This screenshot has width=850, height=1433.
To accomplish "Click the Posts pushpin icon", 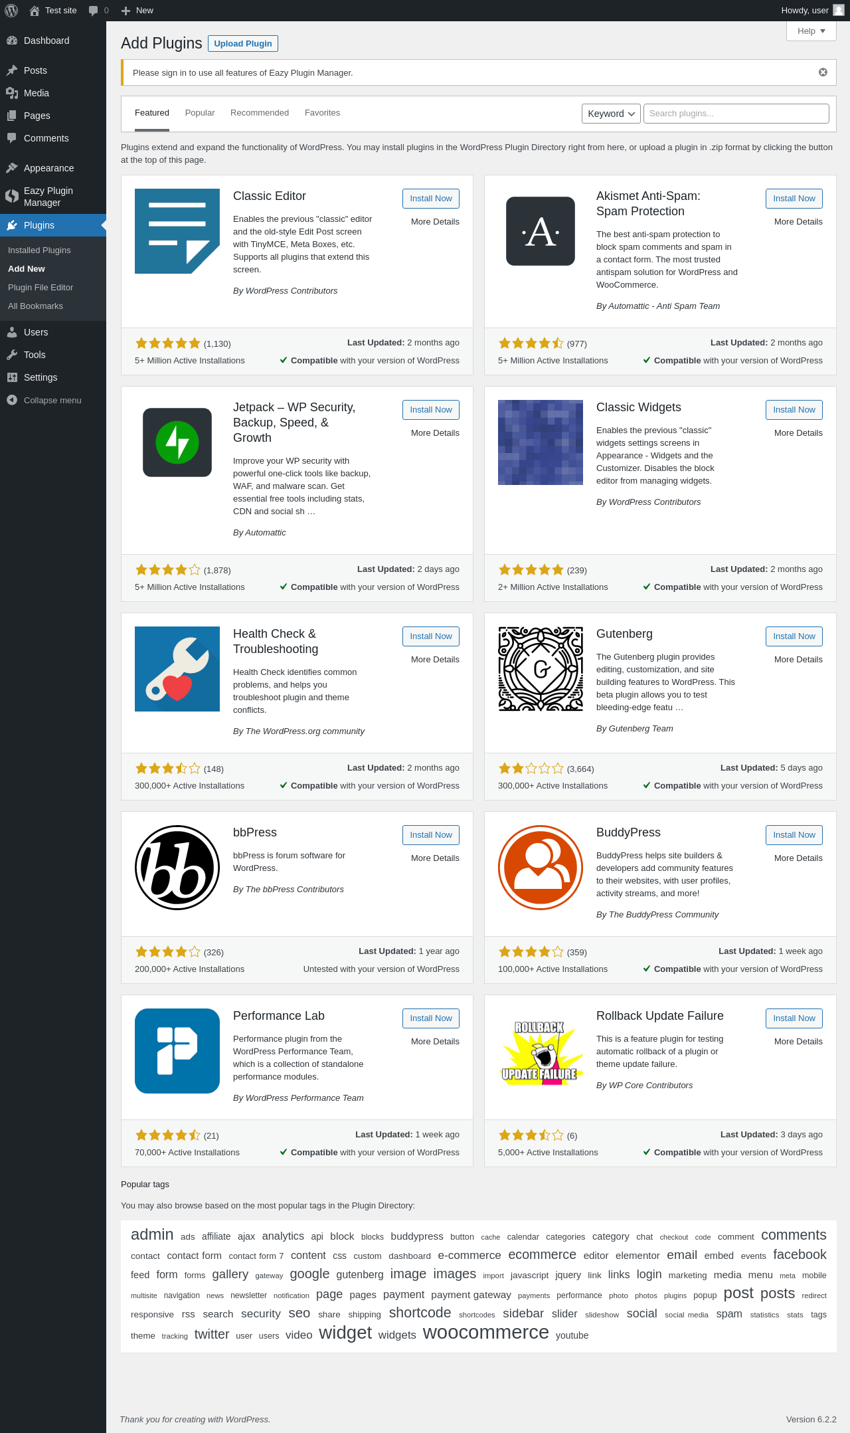I will (12, 70).
